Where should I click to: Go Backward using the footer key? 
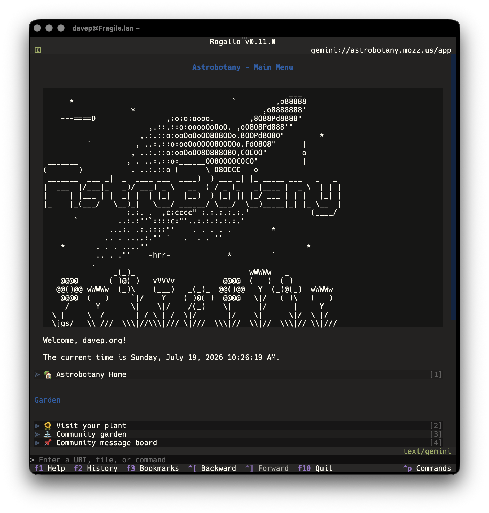coord(212,468)
